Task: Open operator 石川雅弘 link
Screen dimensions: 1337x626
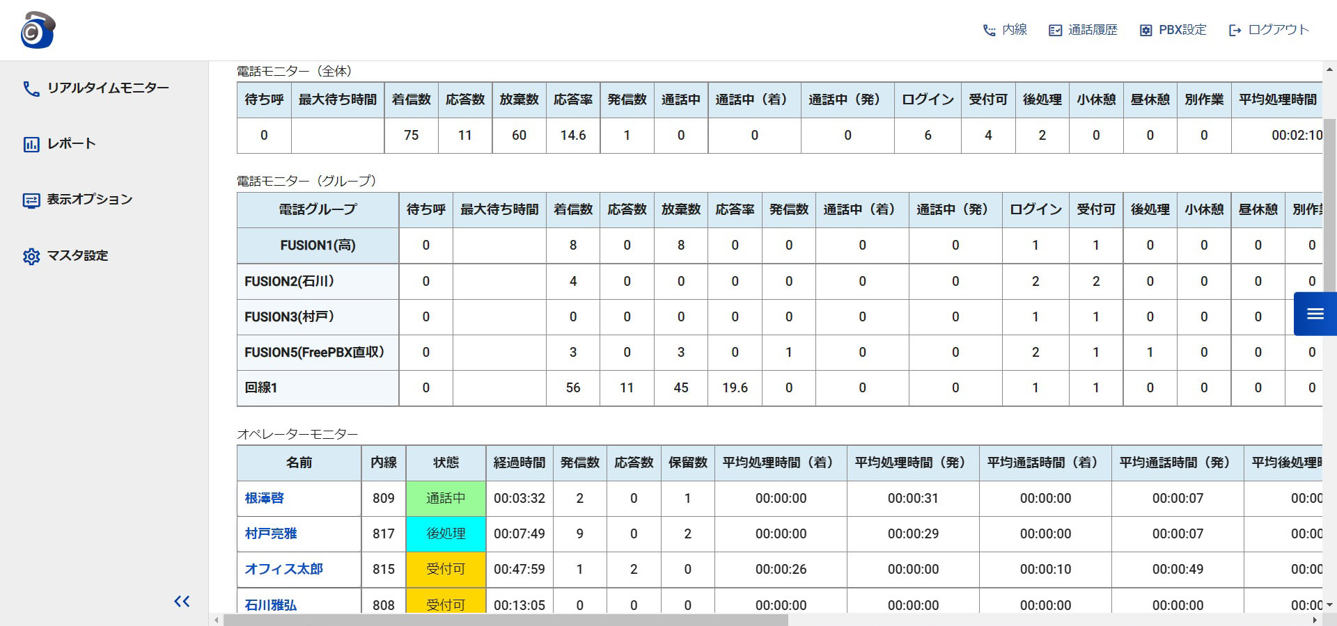Action: (x=271, y=604)
